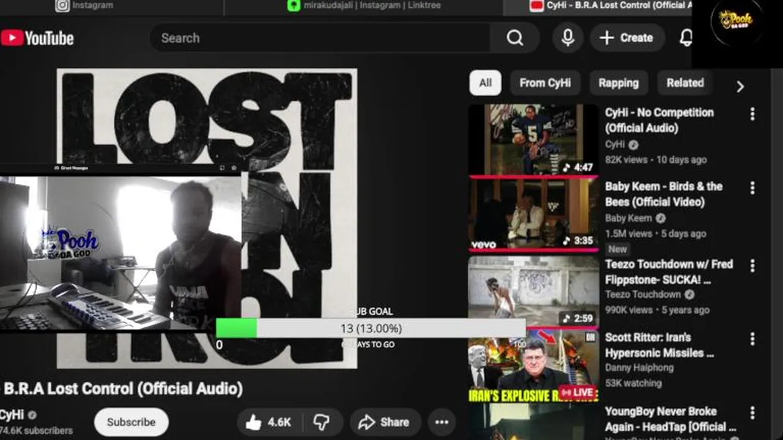Image resolution: width=783 pixels, height=440 pixels.
Task: Select the From CyHi filter chip
Action: [544, 83]
